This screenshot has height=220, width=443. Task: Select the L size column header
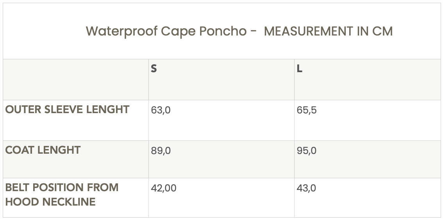click(300, 69)
